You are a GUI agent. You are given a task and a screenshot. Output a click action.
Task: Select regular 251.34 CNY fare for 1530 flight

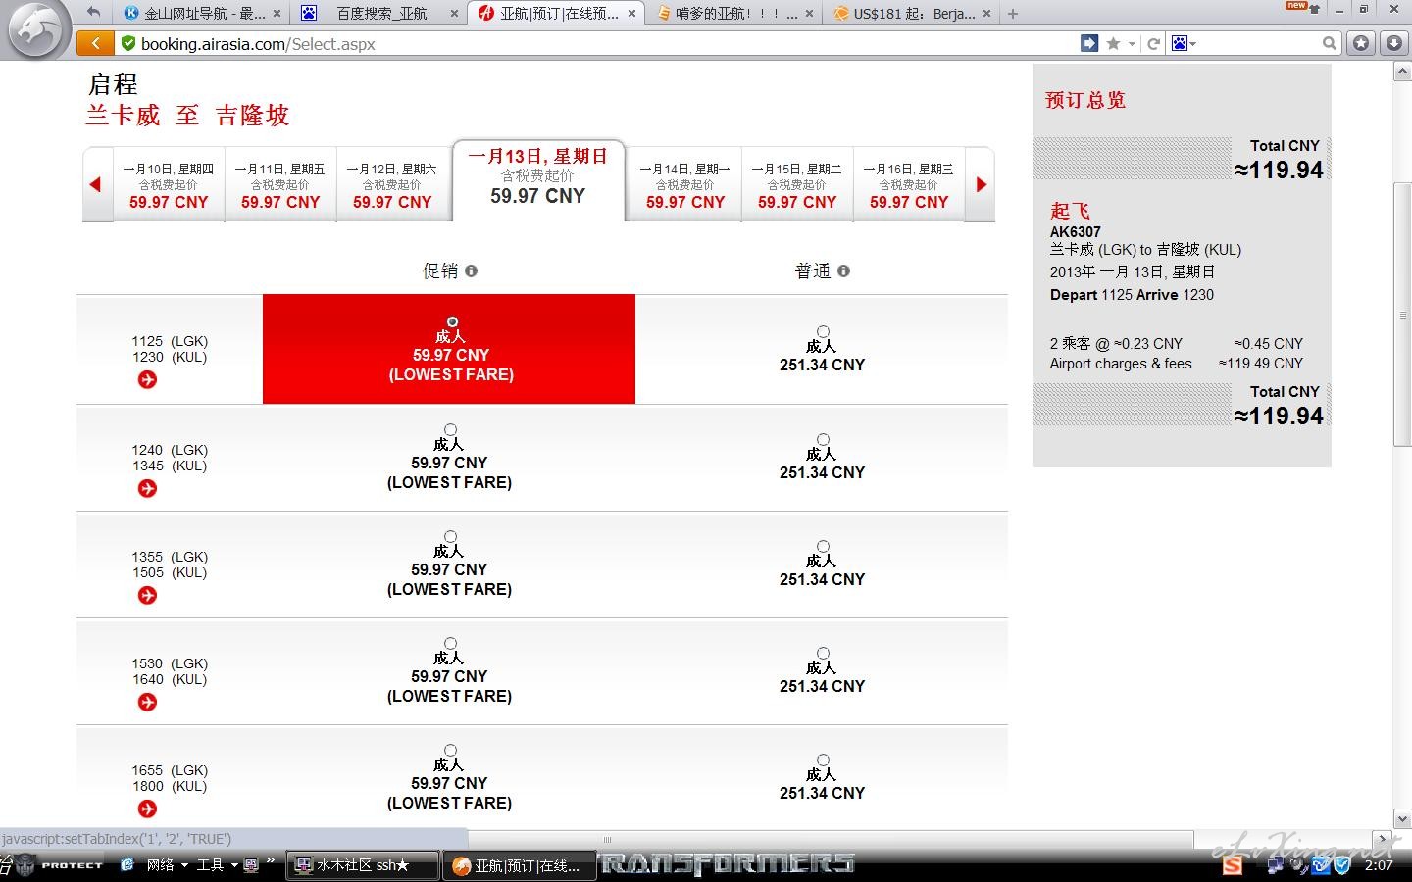[823, 653]
